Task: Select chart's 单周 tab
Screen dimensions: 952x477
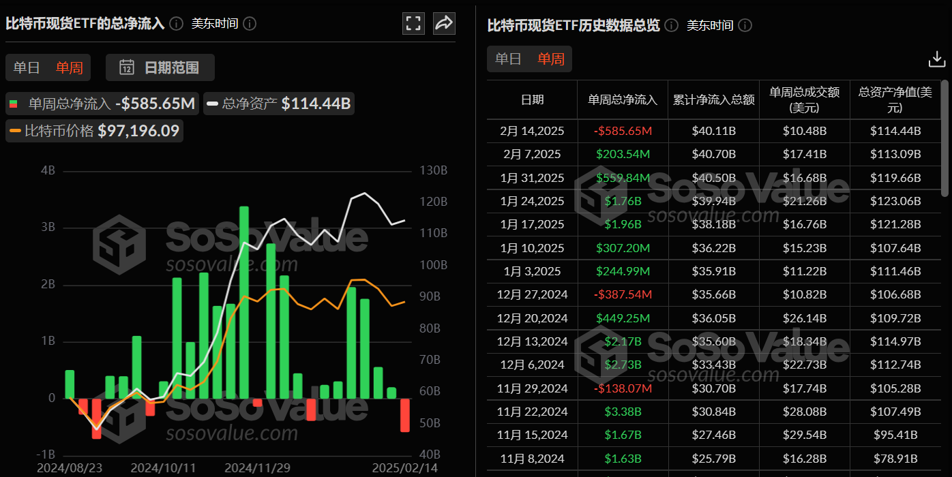Action: point(69,67)
